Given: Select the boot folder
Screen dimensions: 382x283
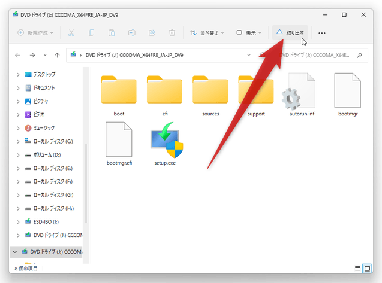Looking at the screenshot, I should coord(119,96).
